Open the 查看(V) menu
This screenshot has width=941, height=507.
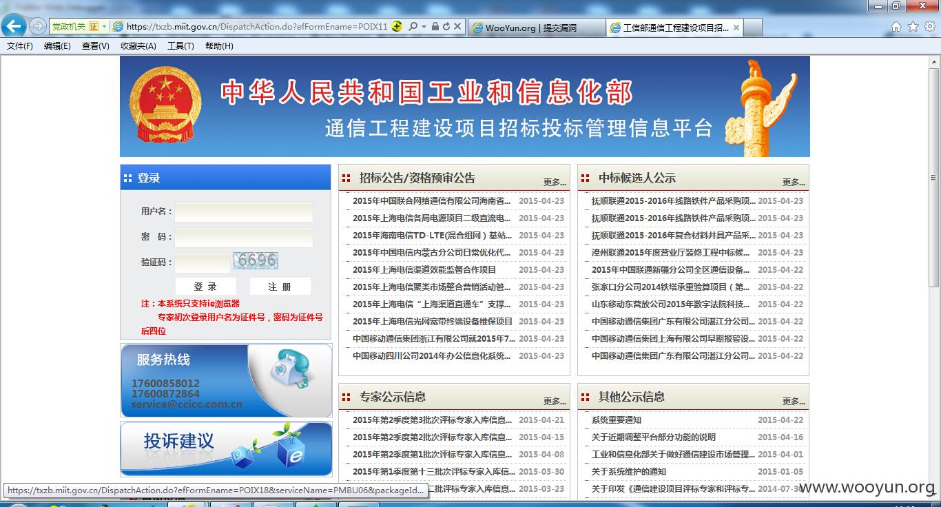click(x=95, y=46)
